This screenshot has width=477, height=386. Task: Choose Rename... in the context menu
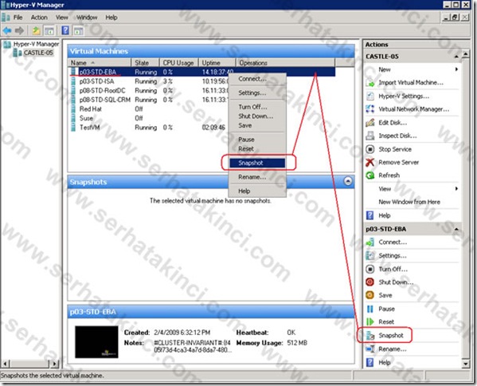tap(257, 177)
